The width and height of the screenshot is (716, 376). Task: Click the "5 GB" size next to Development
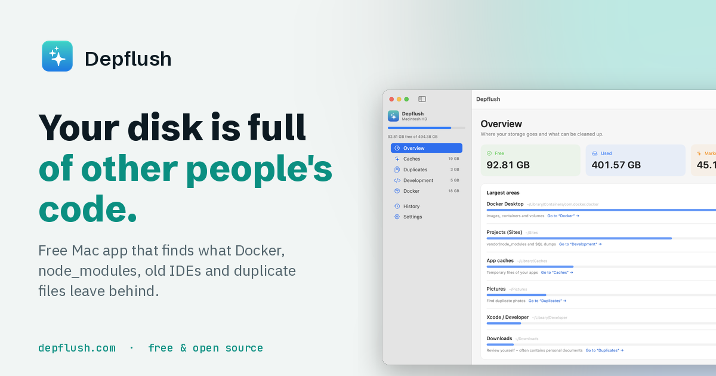(x=455, y=180)
